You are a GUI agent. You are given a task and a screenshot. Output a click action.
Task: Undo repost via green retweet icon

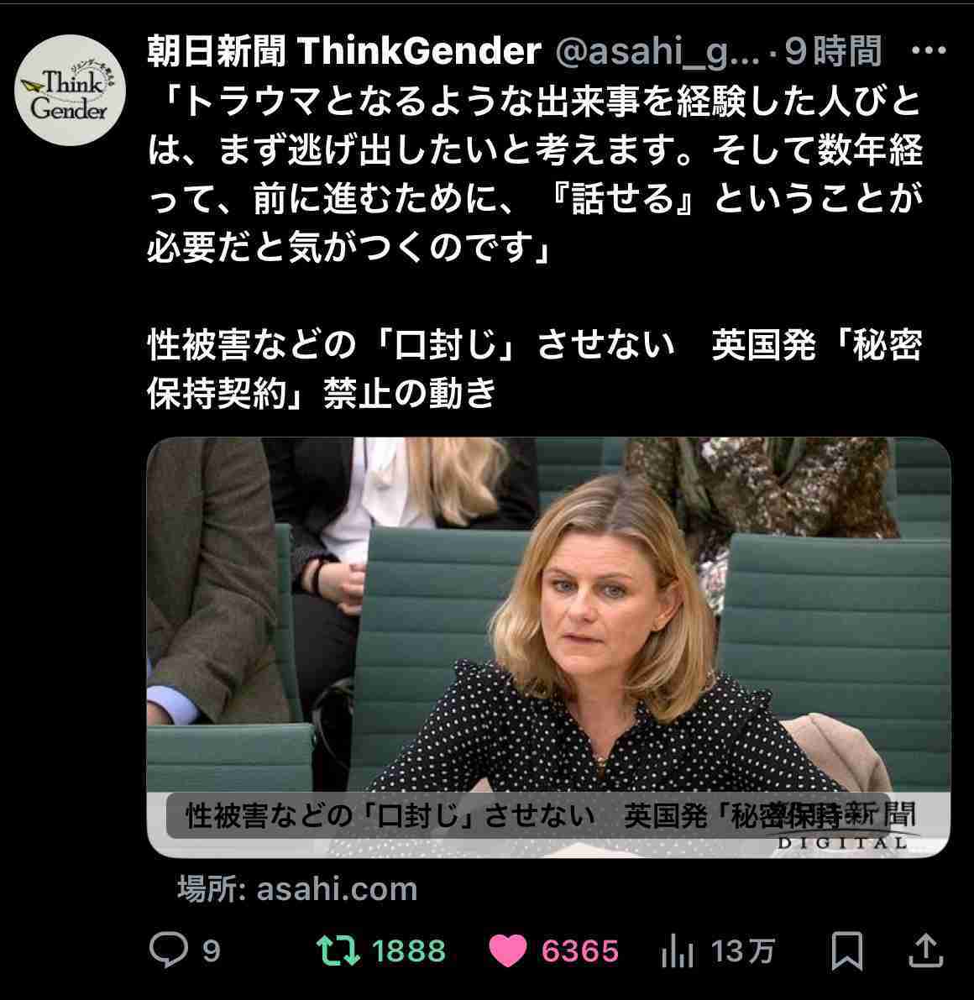(338, 951)
